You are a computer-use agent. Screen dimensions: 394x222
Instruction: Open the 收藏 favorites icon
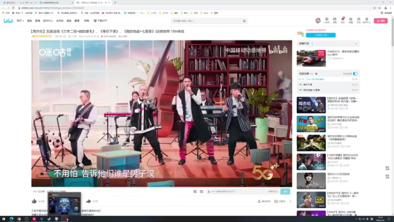click(351, 20)
